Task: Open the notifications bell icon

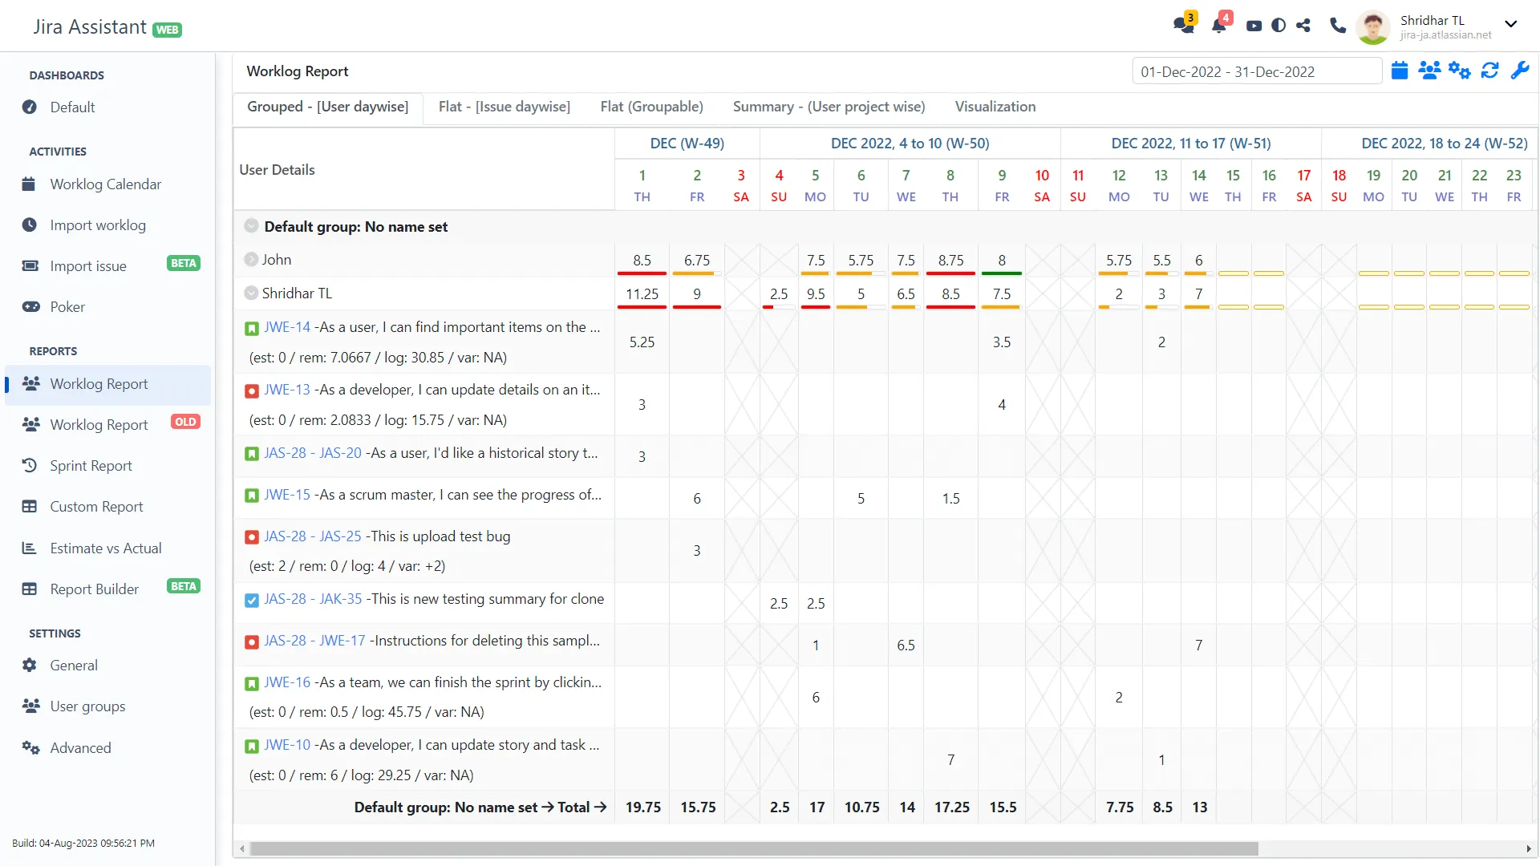Action: coord(1218,25)
